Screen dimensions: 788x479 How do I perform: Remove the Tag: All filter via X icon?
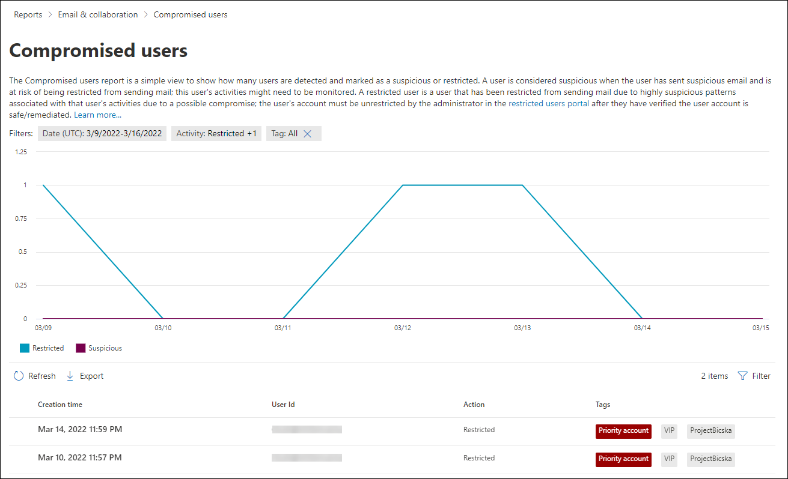point(307,134)
